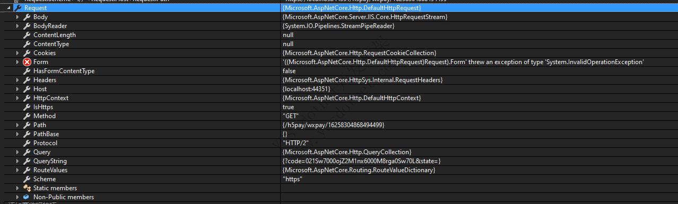Viewport: 678px width, 204px height.
Task: Click the wrench icon beside Scheme
Action: [27, 179]
